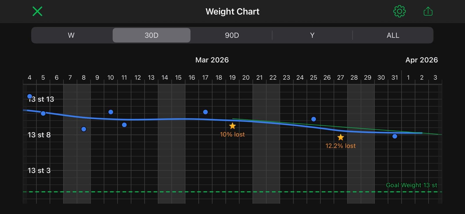Screen dimensions: 465x214
Task: Tap the weight data point on March 5
Action: pos(43,114)
